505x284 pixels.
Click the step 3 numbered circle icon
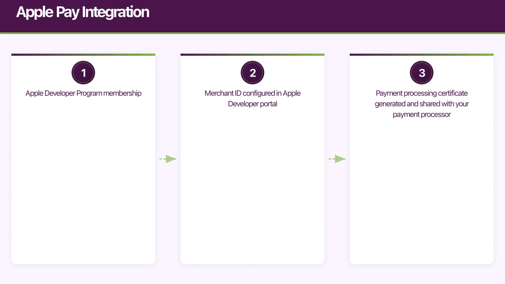[422, 72]
